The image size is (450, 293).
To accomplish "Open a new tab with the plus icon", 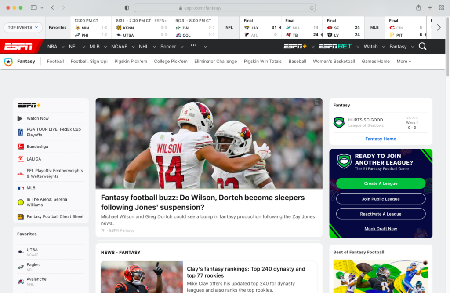I will pyautogui.click(x=430, y=8).
